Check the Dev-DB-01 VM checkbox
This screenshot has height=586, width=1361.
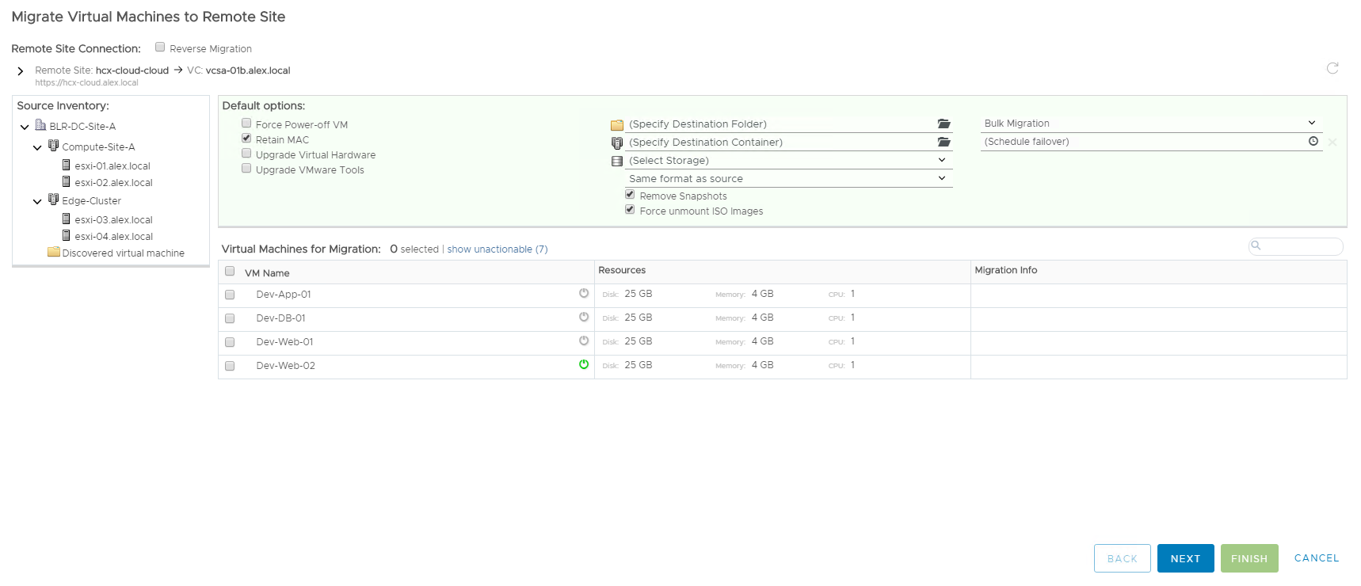click(230, 318)
